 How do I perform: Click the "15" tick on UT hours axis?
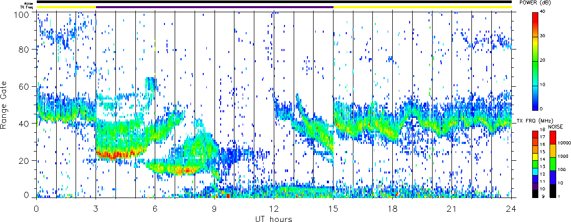coord(333,209)
